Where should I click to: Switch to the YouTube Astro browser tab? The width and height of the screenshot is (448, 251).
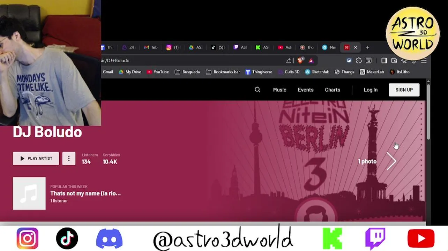[x=285, y=47]
